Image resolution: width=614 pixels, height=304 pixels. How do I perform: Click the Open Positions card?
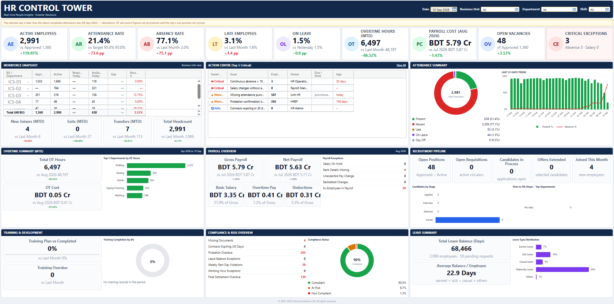(431, 169)
